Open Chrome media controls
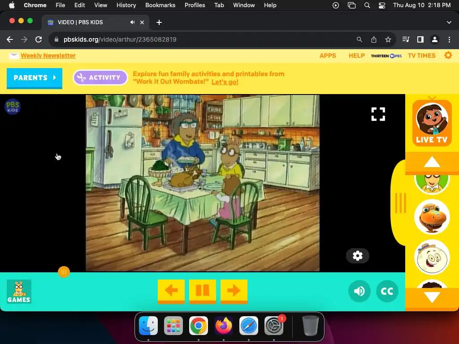Viewport: 459px width, 344px height. (x=406, y=39)
